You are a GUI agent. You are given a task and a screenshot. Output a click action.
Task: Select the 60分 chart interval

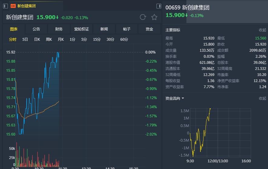124,39
